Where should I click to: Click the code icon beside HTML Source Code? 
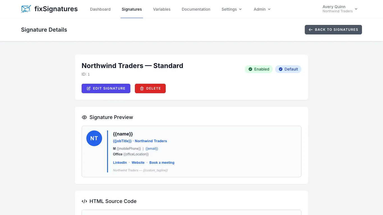(84, 201)
